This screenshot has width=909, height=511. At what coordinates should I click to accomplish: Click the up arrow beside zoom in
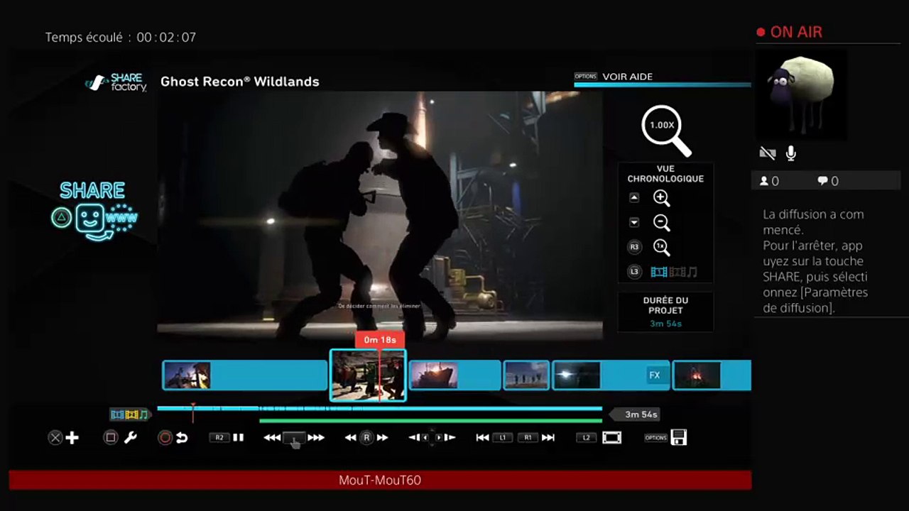click(634, 198)
